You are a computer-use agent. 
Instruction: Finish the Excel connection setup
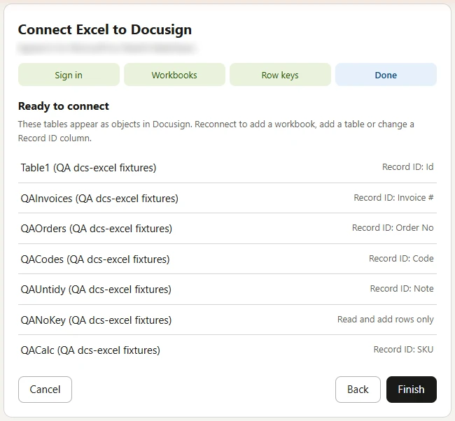pos(411,389)
